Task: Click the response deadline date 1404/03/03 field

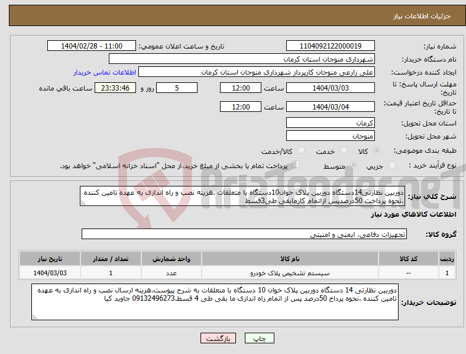Action: point(330,88)
